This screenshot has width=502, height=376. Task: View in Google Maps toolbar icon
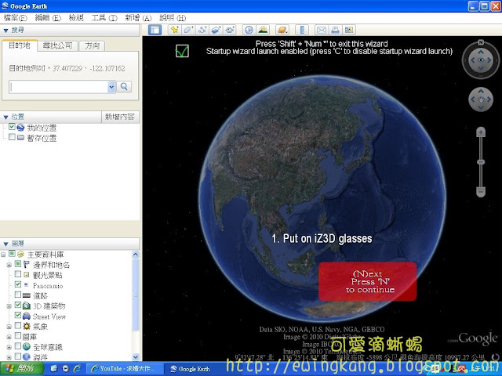[x=349, y=30]
